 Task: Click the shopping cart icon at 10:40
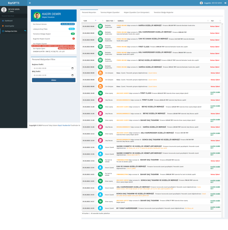coord(100,93)
